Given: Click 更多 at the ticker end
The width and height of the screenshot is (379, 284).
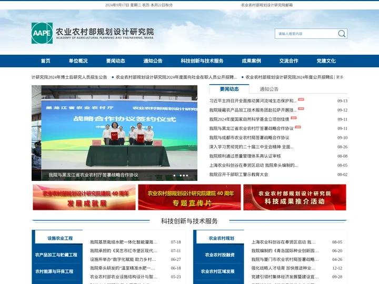Looking at the screenshot, I should click(340, 77).
